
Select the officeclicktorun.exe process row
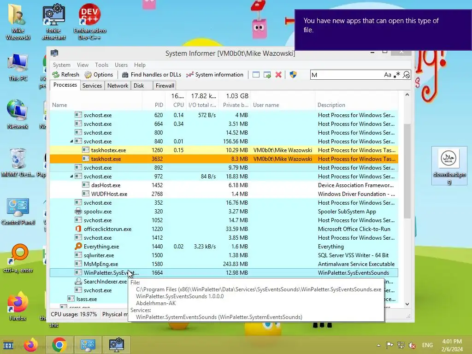pos(224,229)
